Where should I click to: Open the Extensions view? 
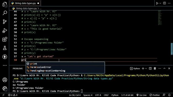pos(5,39)
